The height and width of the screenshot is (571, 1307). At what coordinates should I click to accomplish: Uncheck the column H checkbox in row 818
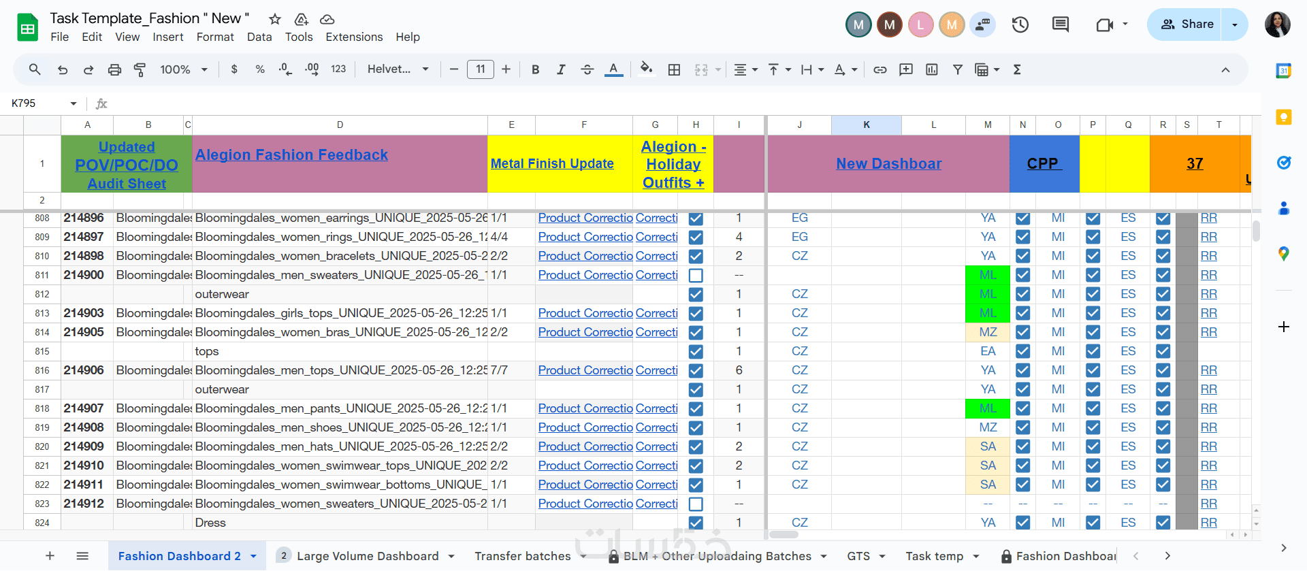tap(696, 408)
